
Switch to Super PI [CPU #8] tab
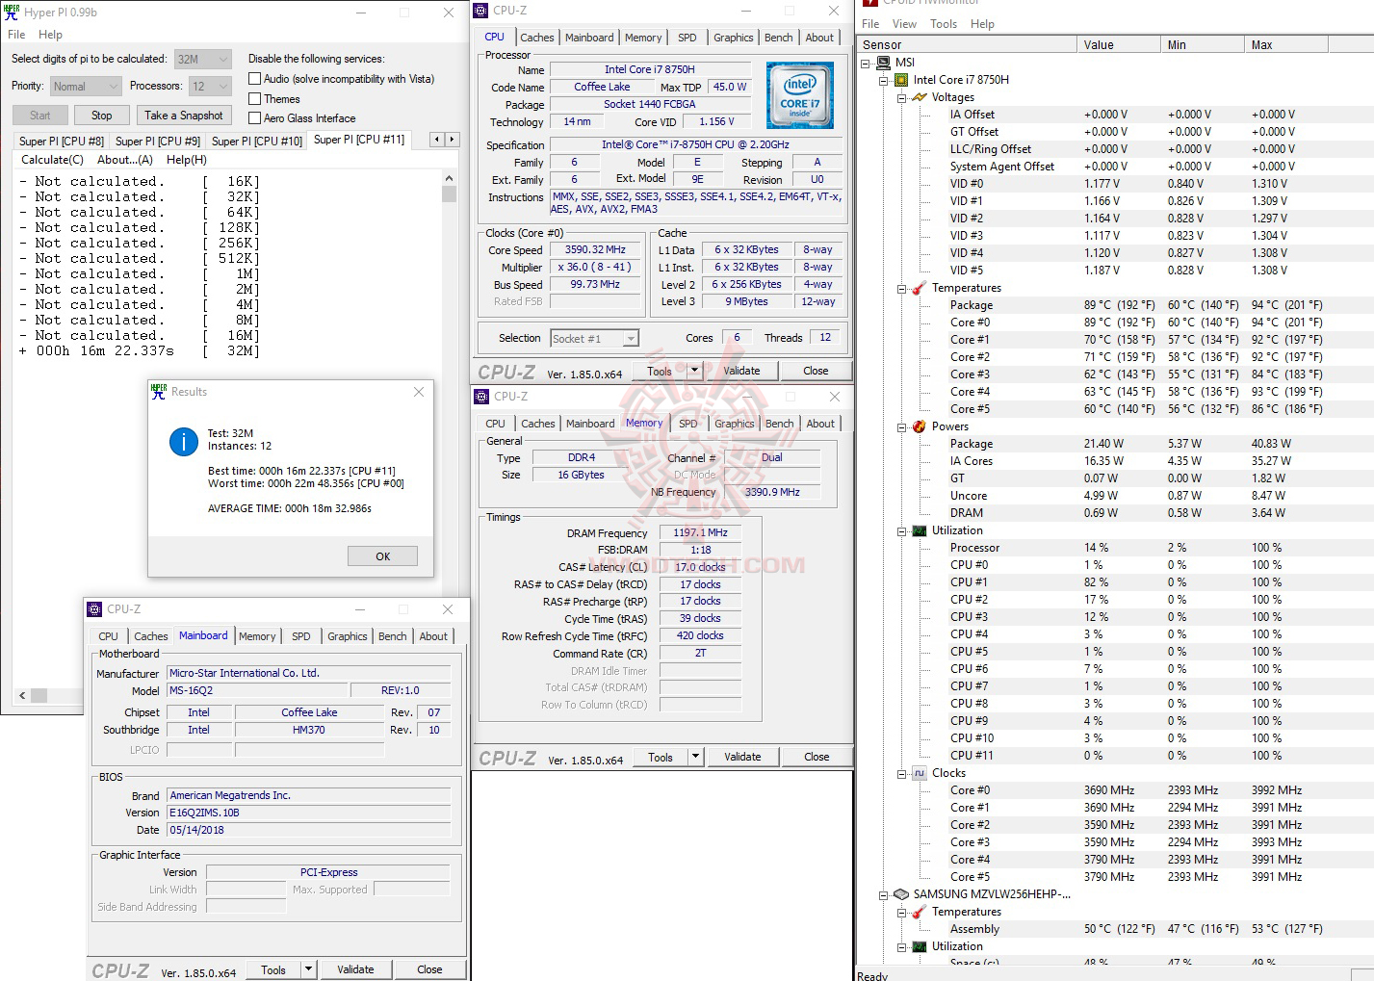pos(62,141)
